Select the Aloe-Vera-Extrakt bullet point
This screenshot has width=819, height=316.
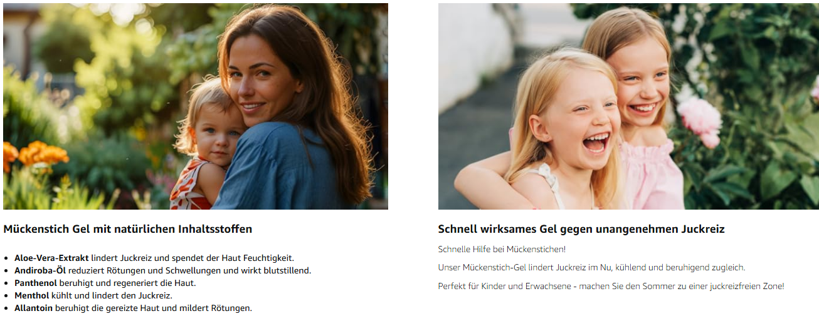(x=154, y=258)
